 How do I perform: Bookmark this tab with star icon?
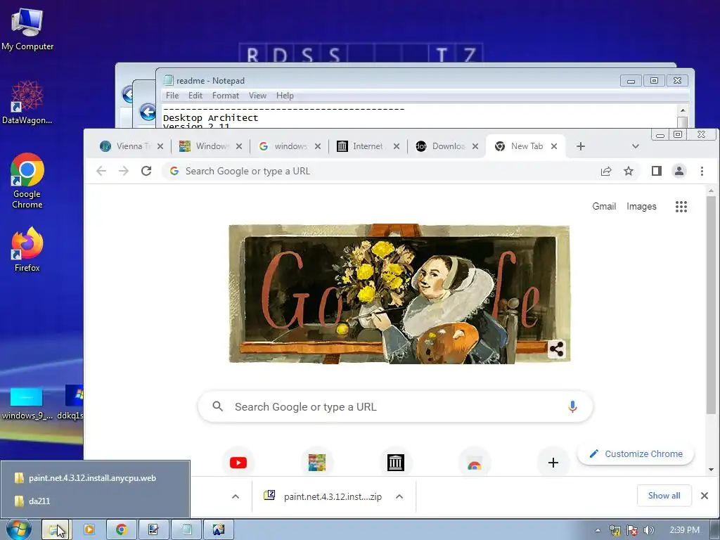point(629,171)
